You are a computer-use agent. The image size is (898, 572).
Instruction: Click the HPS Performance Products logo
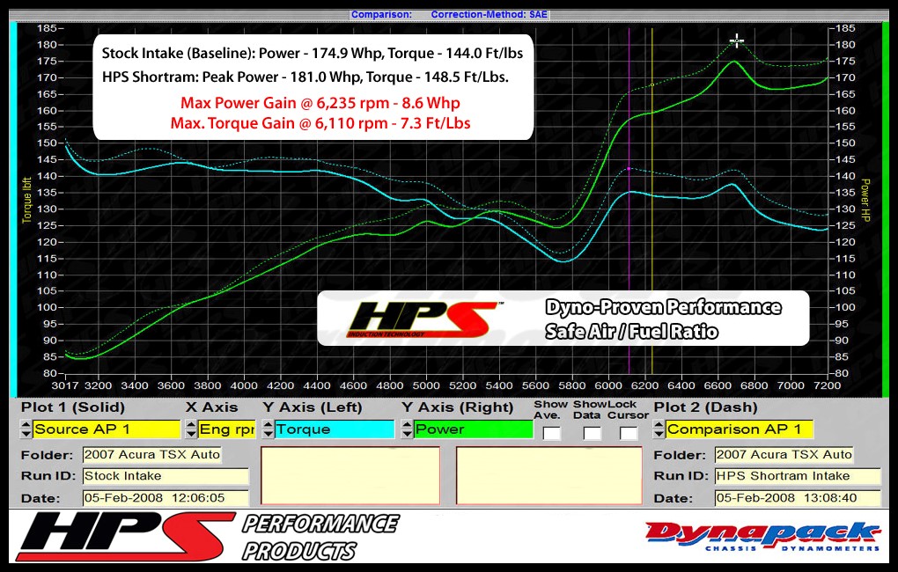(x=209, y=537)
